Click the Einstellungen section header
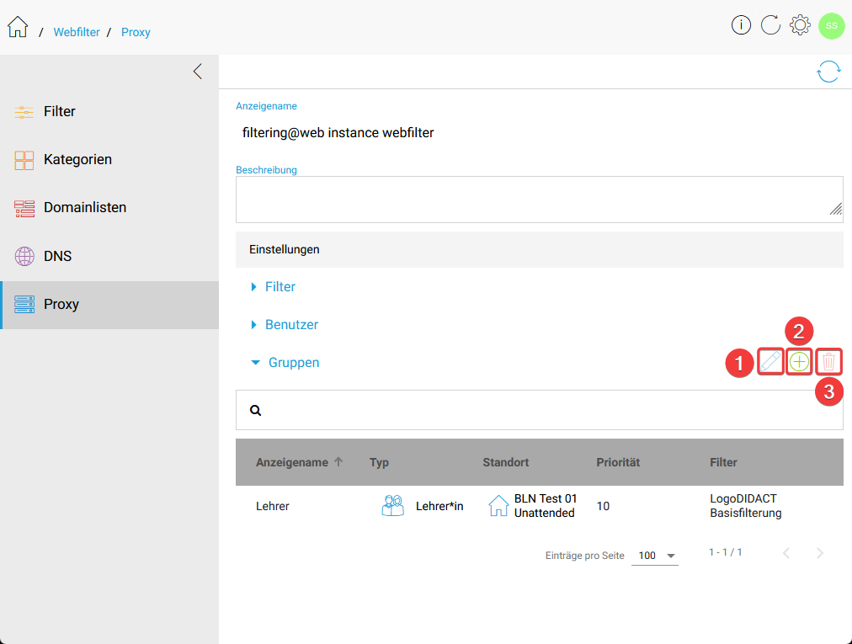This screenshot has height=644, width=852. (x=539, y=249)
